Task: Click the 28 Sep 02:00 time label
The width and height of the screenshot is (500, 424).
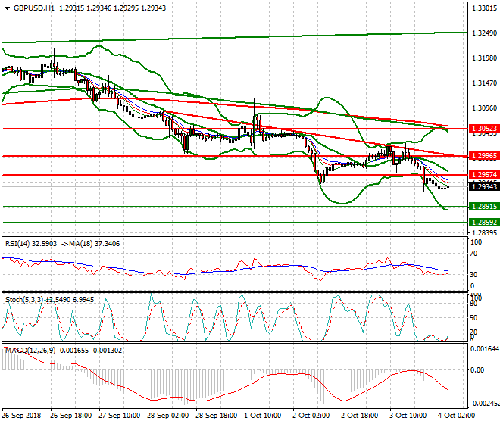Action: pyautogui.click(x=167, y=416)
